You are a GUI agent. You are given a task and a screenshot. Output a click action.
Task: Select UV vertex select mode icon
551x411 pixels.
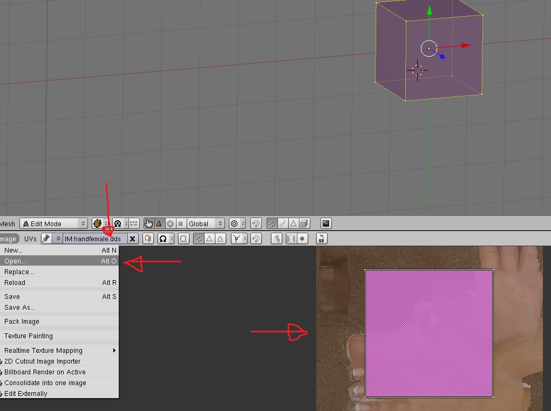click(199, 239)
